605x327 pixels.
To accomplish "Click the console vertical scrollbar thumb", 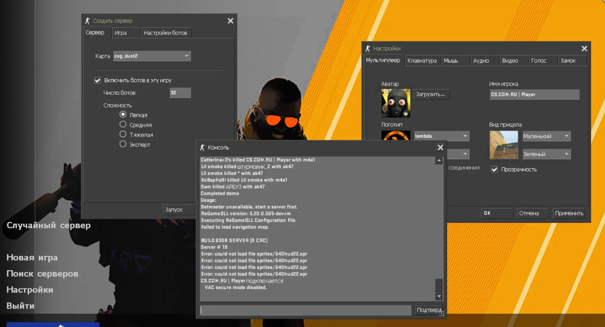I will point(439,285).
